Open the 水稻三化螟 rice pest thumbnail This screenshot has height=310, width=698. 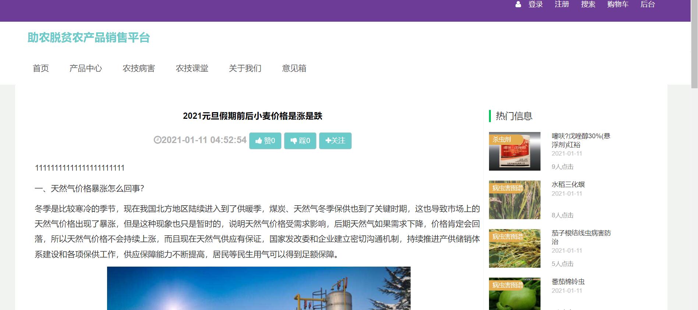514,200
